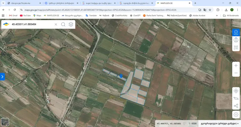Open the Adobe Acrobat bookmark
The image size is (241, 127).
click(197, 16)
